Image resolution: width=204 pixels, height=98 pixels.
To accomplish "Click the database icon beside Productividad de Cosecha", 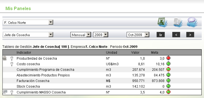I will [5, 58].
